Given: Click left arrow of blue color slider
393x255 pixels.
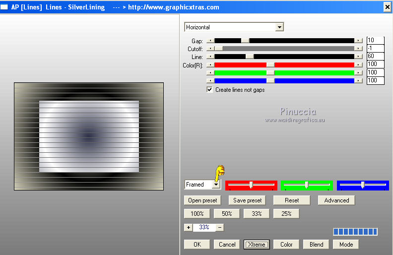Looking at the screenshot, I should coord(210,81).
